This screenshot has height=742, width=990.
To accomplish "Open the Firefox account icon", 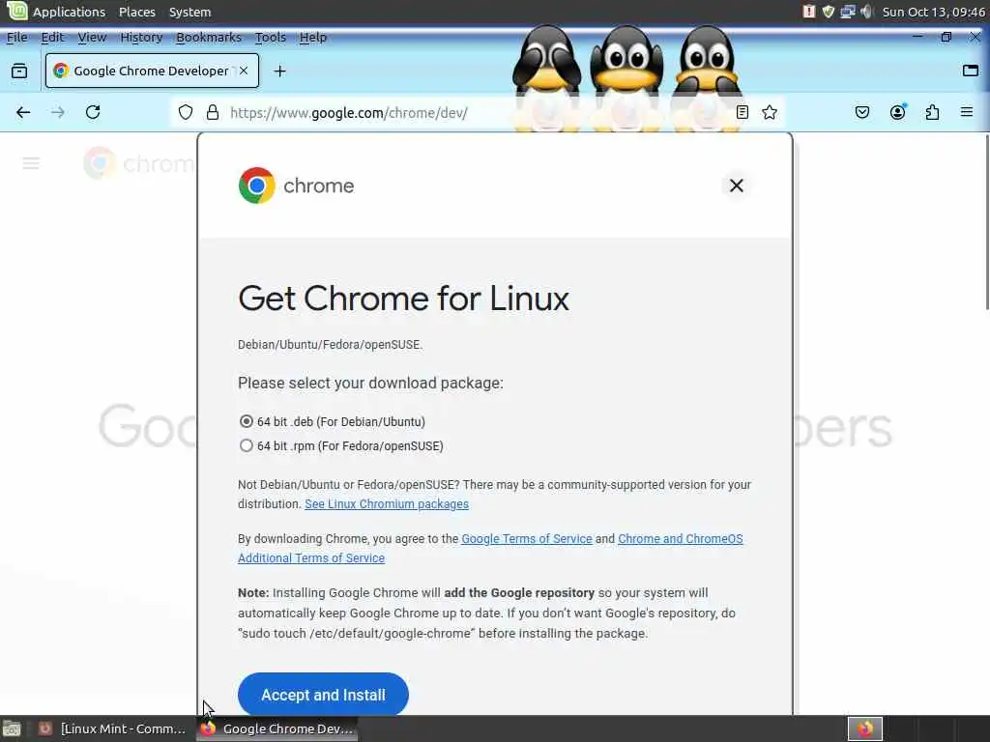I will (x=897, y=112).
